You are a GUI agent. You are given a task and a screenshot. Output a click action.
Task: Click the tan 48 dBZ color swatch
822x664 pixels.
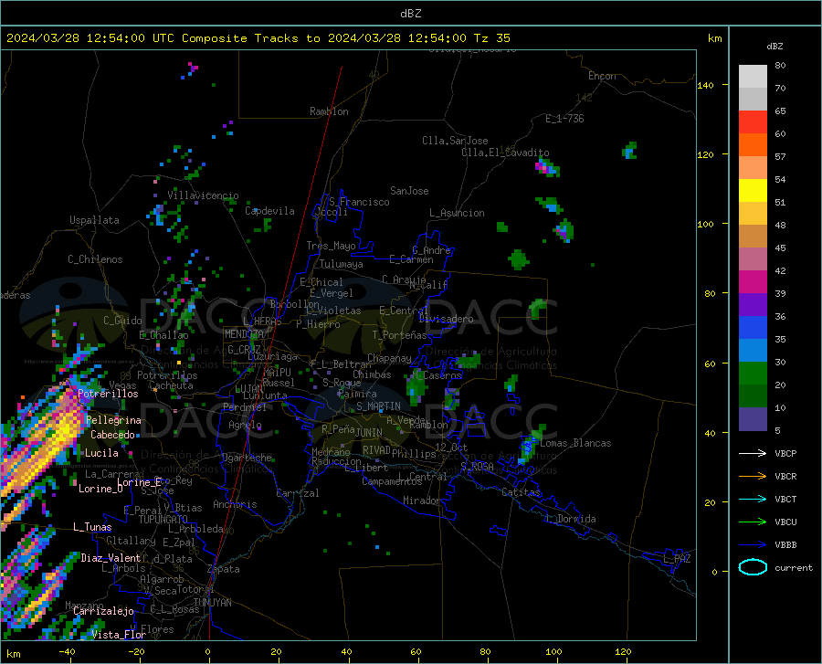pos(753,236)
